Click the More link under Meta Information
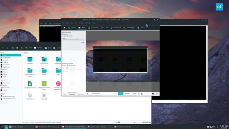The width and height of the screenshot is (229, 129). pos(83,42)
